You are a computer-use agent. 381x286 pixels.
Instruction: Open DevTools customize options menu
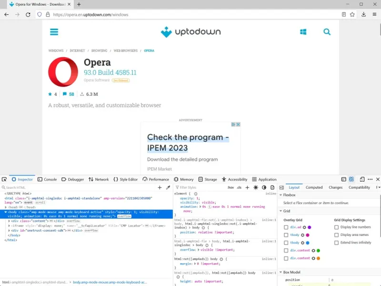coord(370,179)
